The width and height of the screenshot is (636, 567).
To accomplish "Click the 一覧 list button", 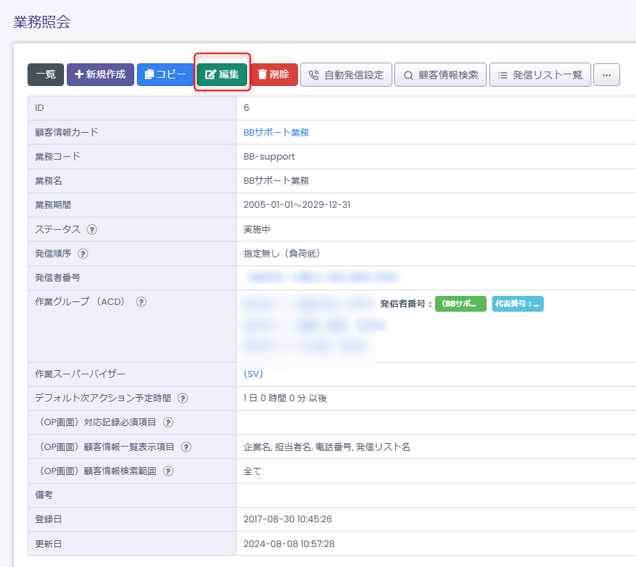I will coord(45,74).
